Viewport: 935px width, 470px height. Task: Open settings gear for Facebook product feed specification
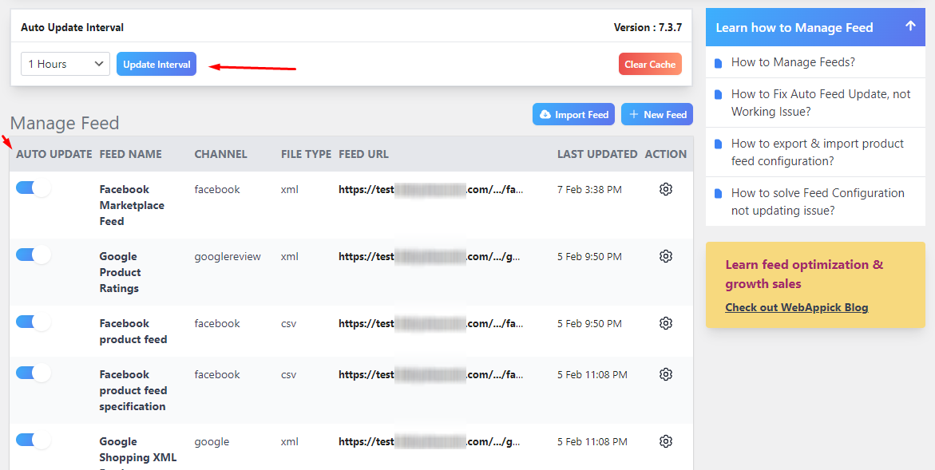[666, 374]
